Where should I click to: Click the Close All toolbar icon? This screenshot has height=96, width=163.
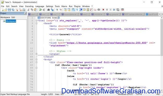coord(20,10)
